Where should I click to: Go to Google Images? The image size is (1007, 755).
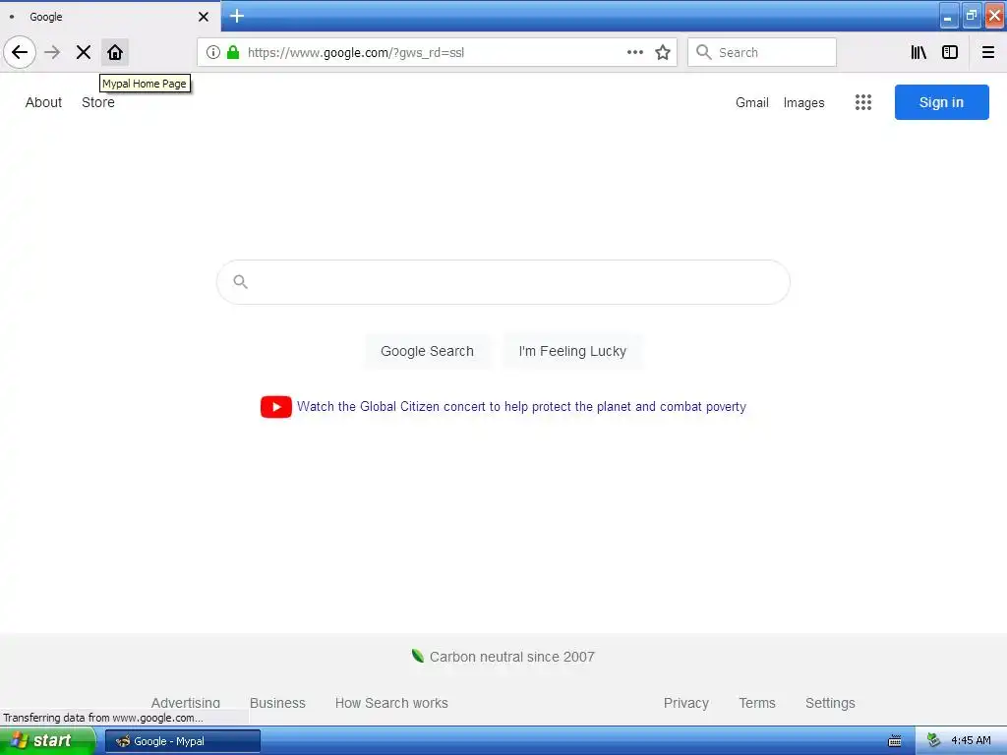803,102
